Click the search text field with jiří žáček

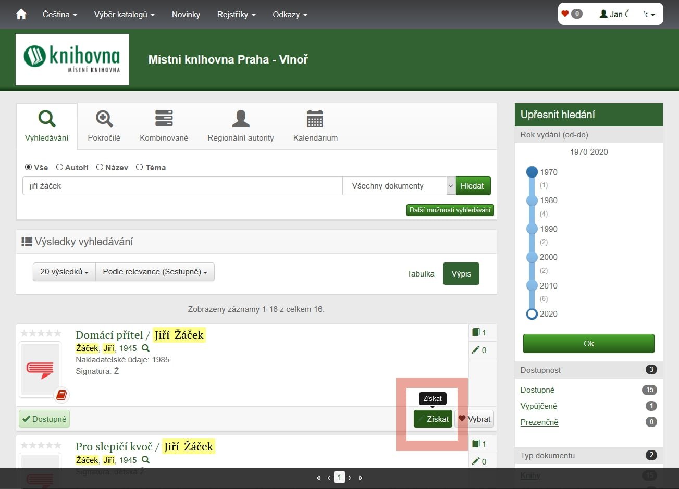click(182, 186)
